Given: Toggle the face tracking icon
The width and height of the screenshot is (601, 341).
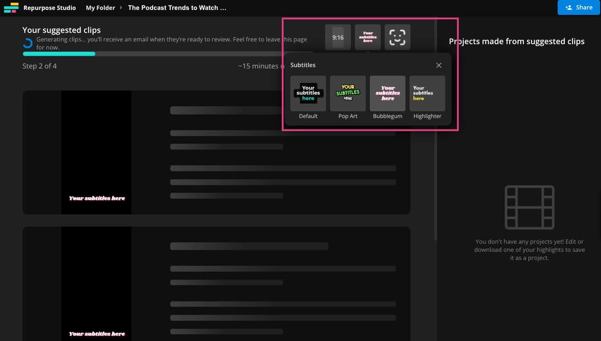Looking at the screenshot, I should point(397,37).
